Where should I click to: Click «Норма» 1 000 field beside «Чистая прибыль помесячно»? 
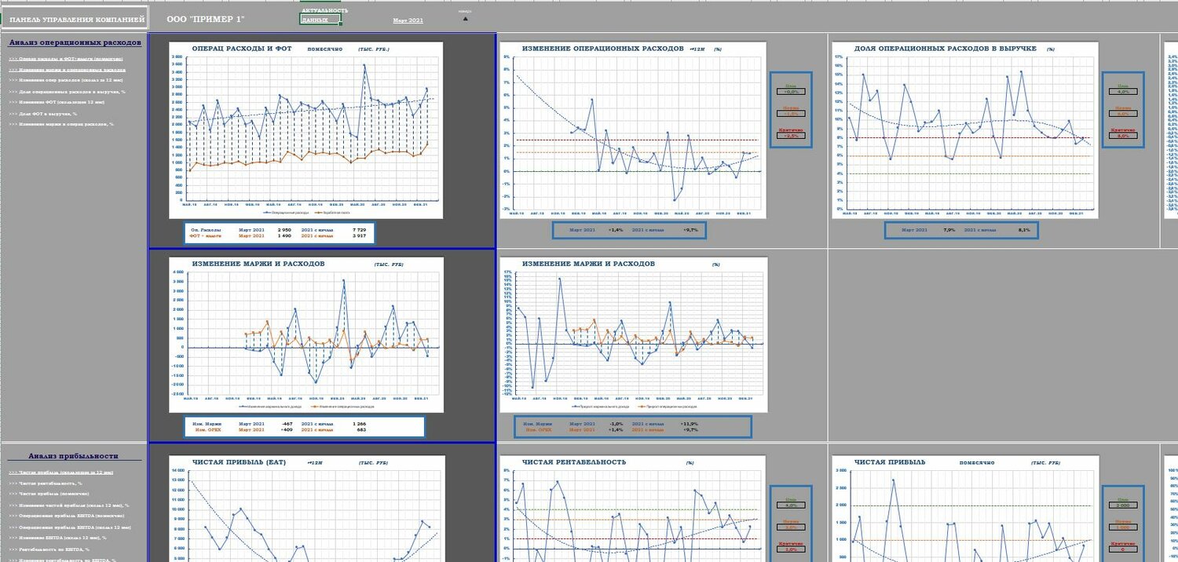(x=1122, y=527)
